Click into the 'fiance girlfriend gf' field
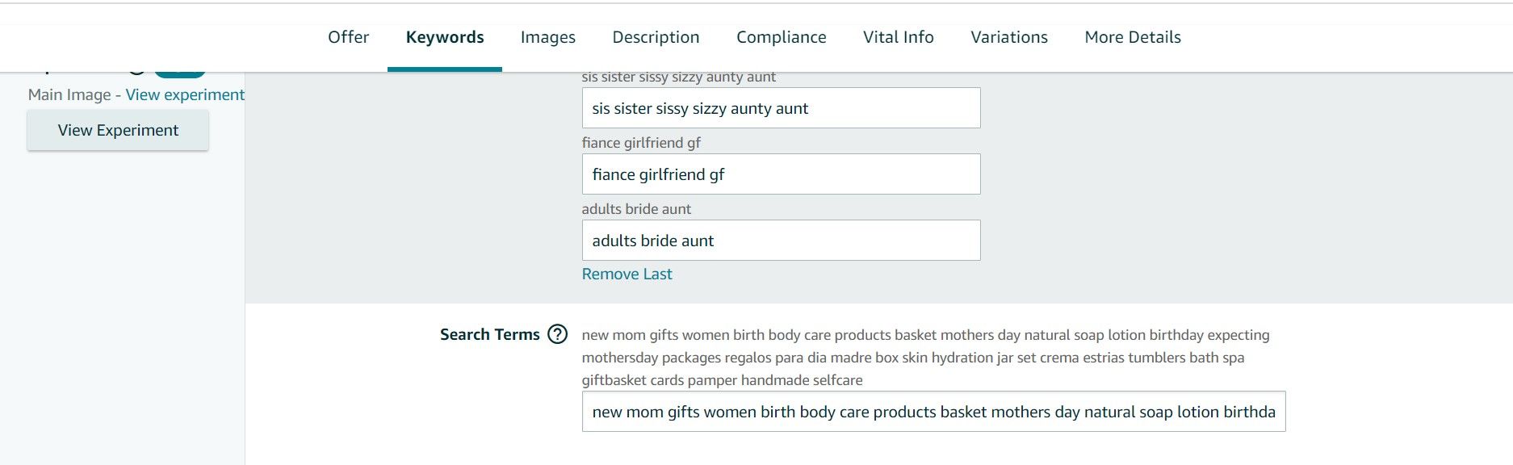 point(781,174)
